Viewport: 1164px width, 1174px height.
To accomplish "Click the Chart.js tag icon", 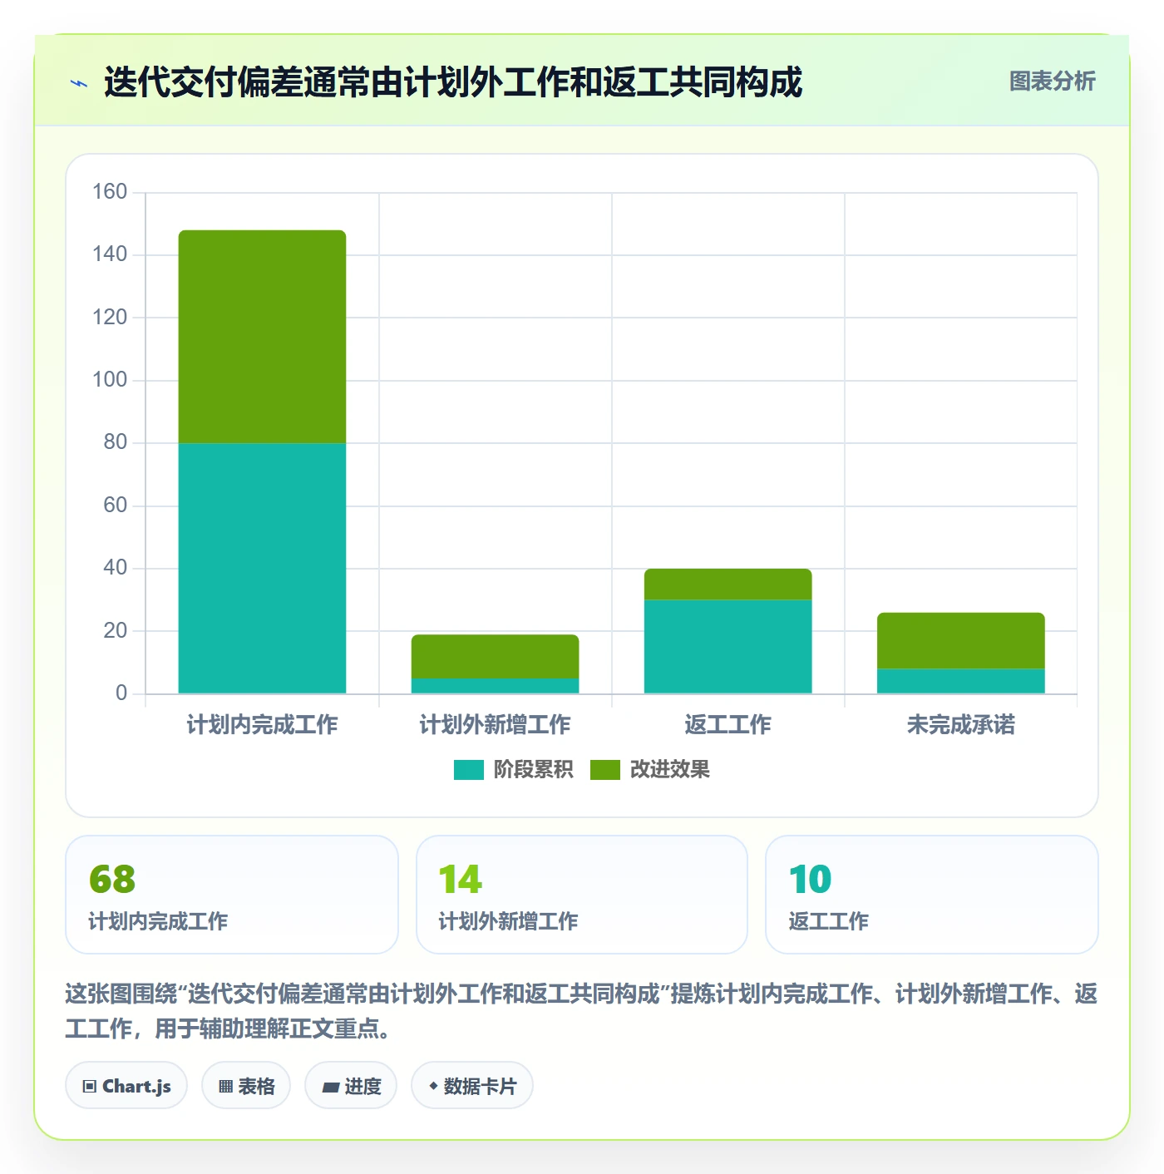I will (90, 1086).
